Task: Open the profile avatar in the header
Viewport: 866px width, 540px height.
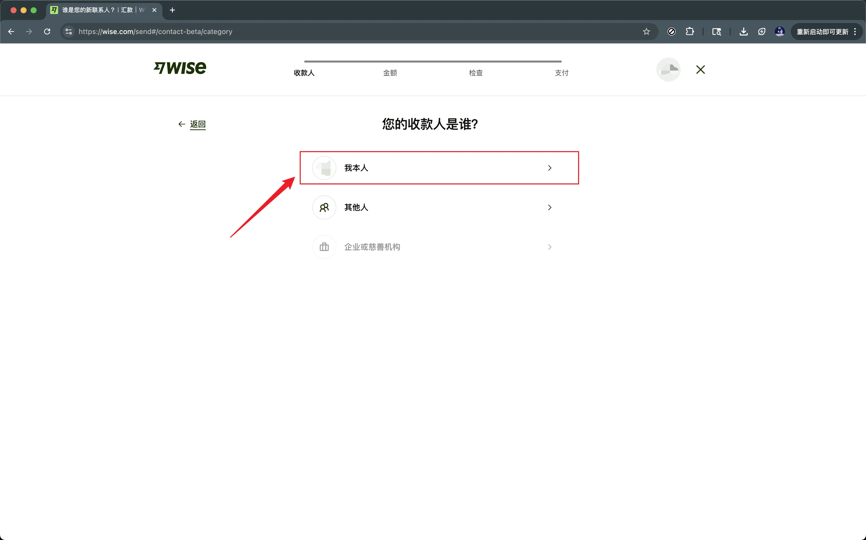Action: 668,70
